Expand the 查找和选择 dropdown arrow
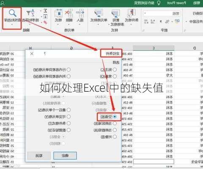203x169 pixels. click(12, 24)
